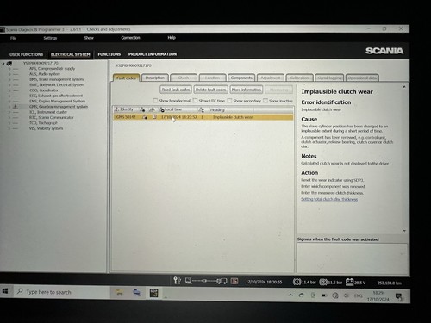This screenshot has height=323, width=431.
Task: Click the circuit 1 brake pressure icon
Action: (297, 282)
